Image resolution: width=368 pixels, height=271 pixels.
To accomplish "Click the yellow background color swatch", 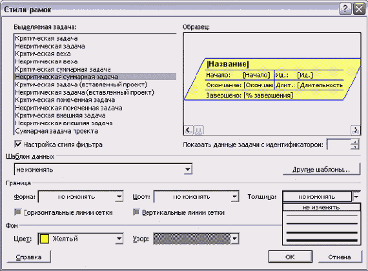I will pos(45,239).
